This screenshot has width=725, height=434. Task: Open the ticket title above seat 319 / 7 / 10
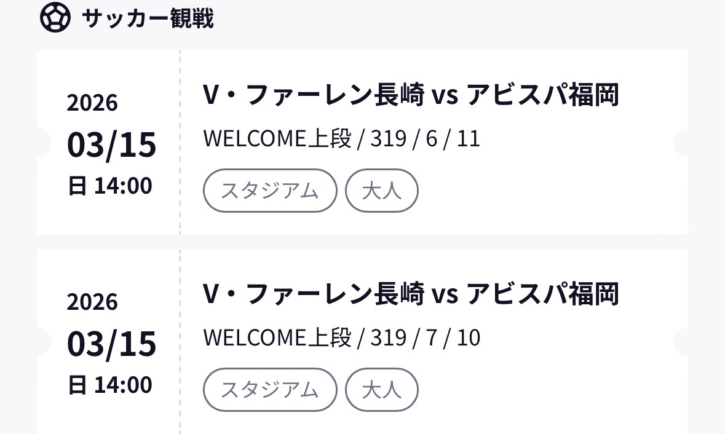pos(410,294)
